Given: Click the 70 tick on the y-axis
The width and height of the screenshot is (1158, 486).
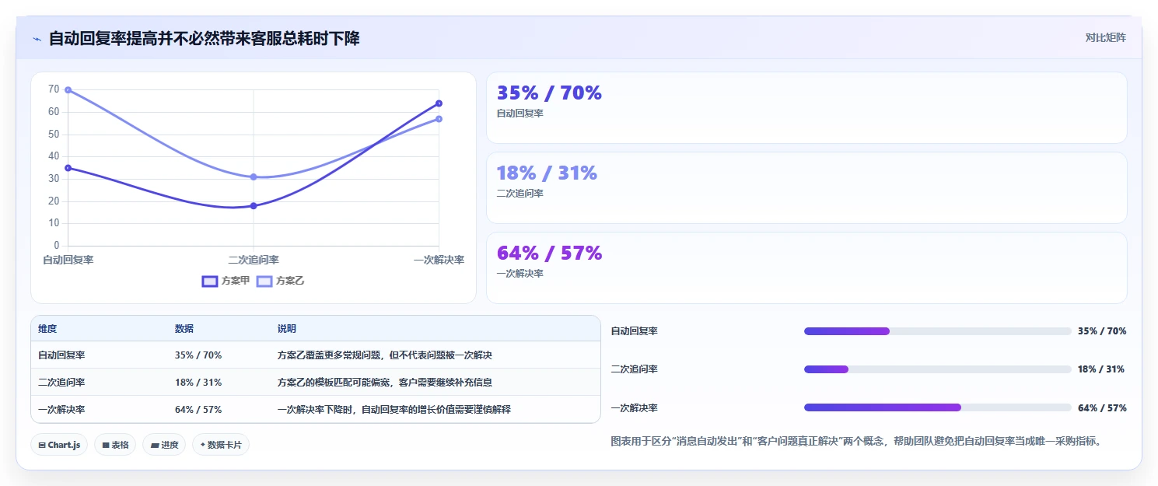Looking at the screenshot, I should [x=54, y=89].
